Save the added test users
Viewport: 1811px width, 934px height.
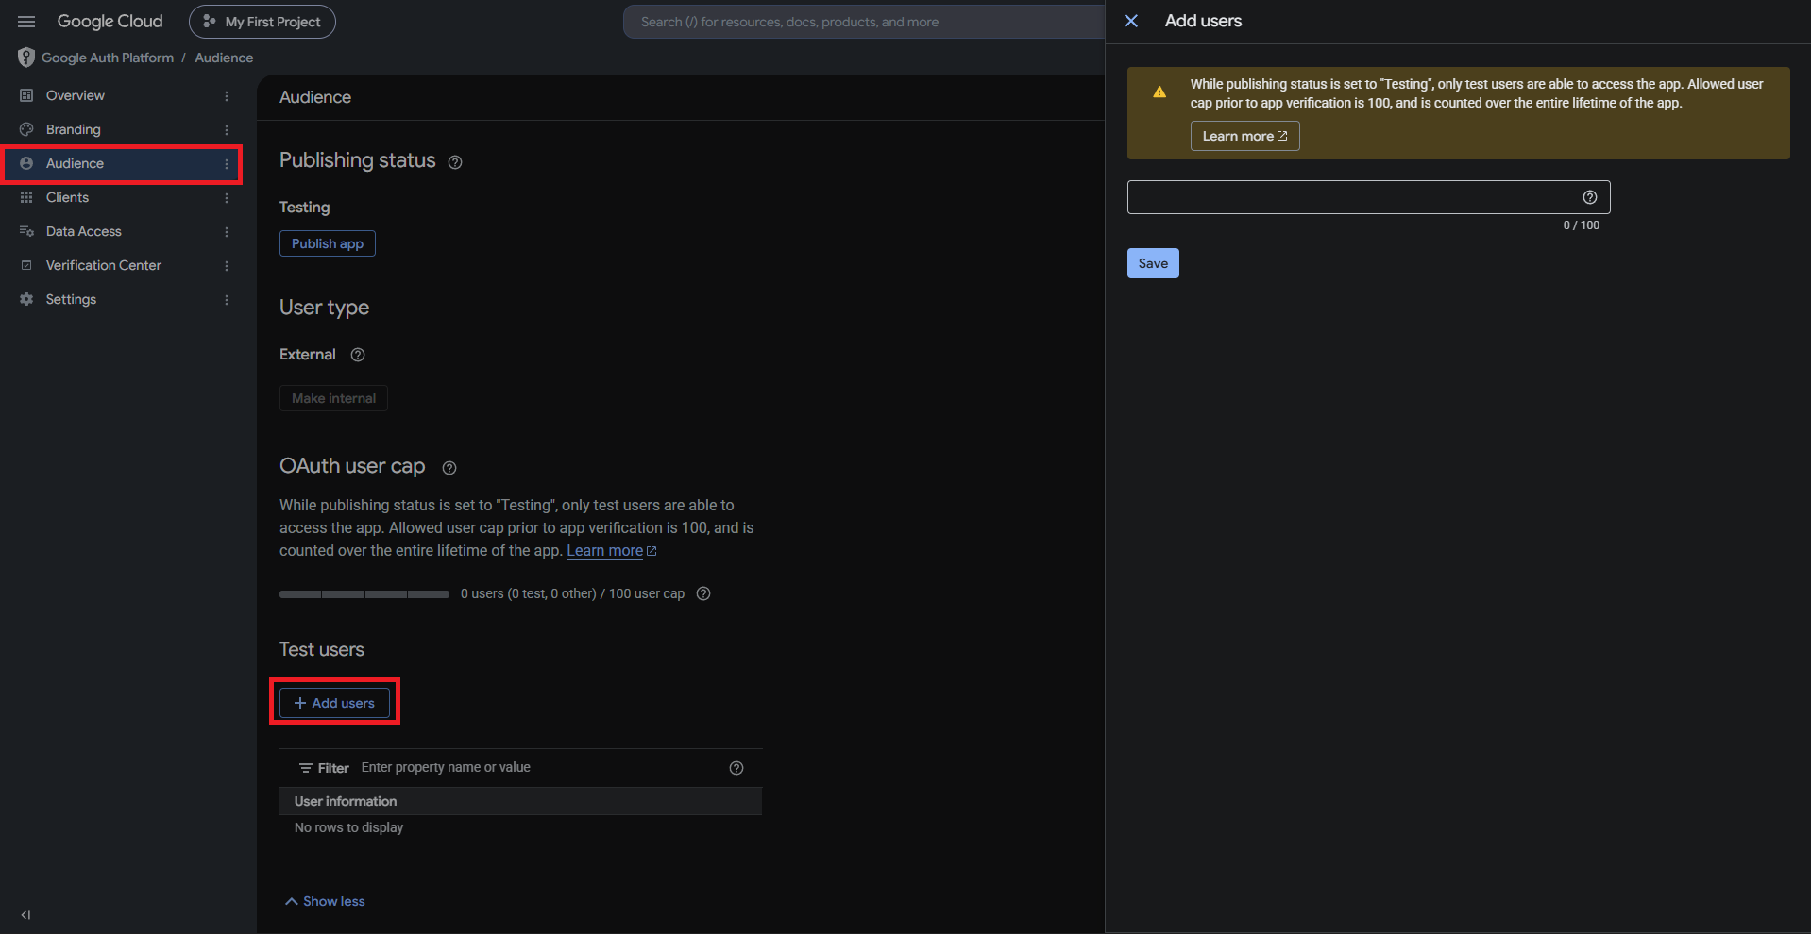click(1153, 263)
